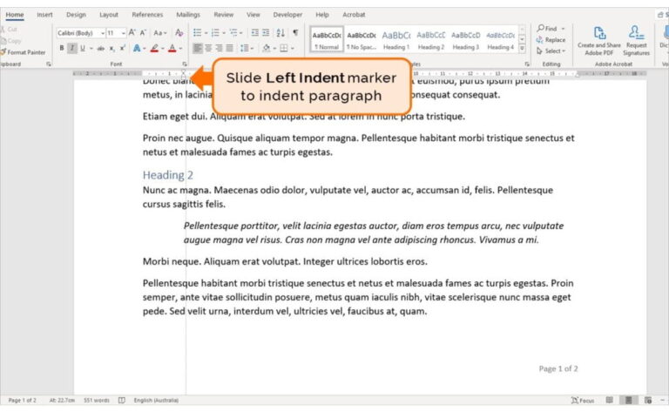
Task: Open the View tab
Action: 253,15
